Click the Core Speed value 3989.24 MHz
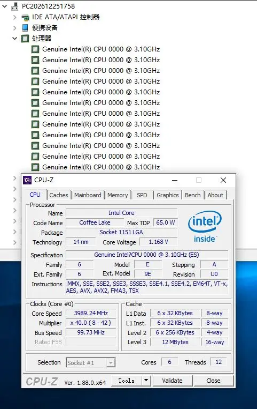Screen dimensions: 257x409 (x=91, y=313)
